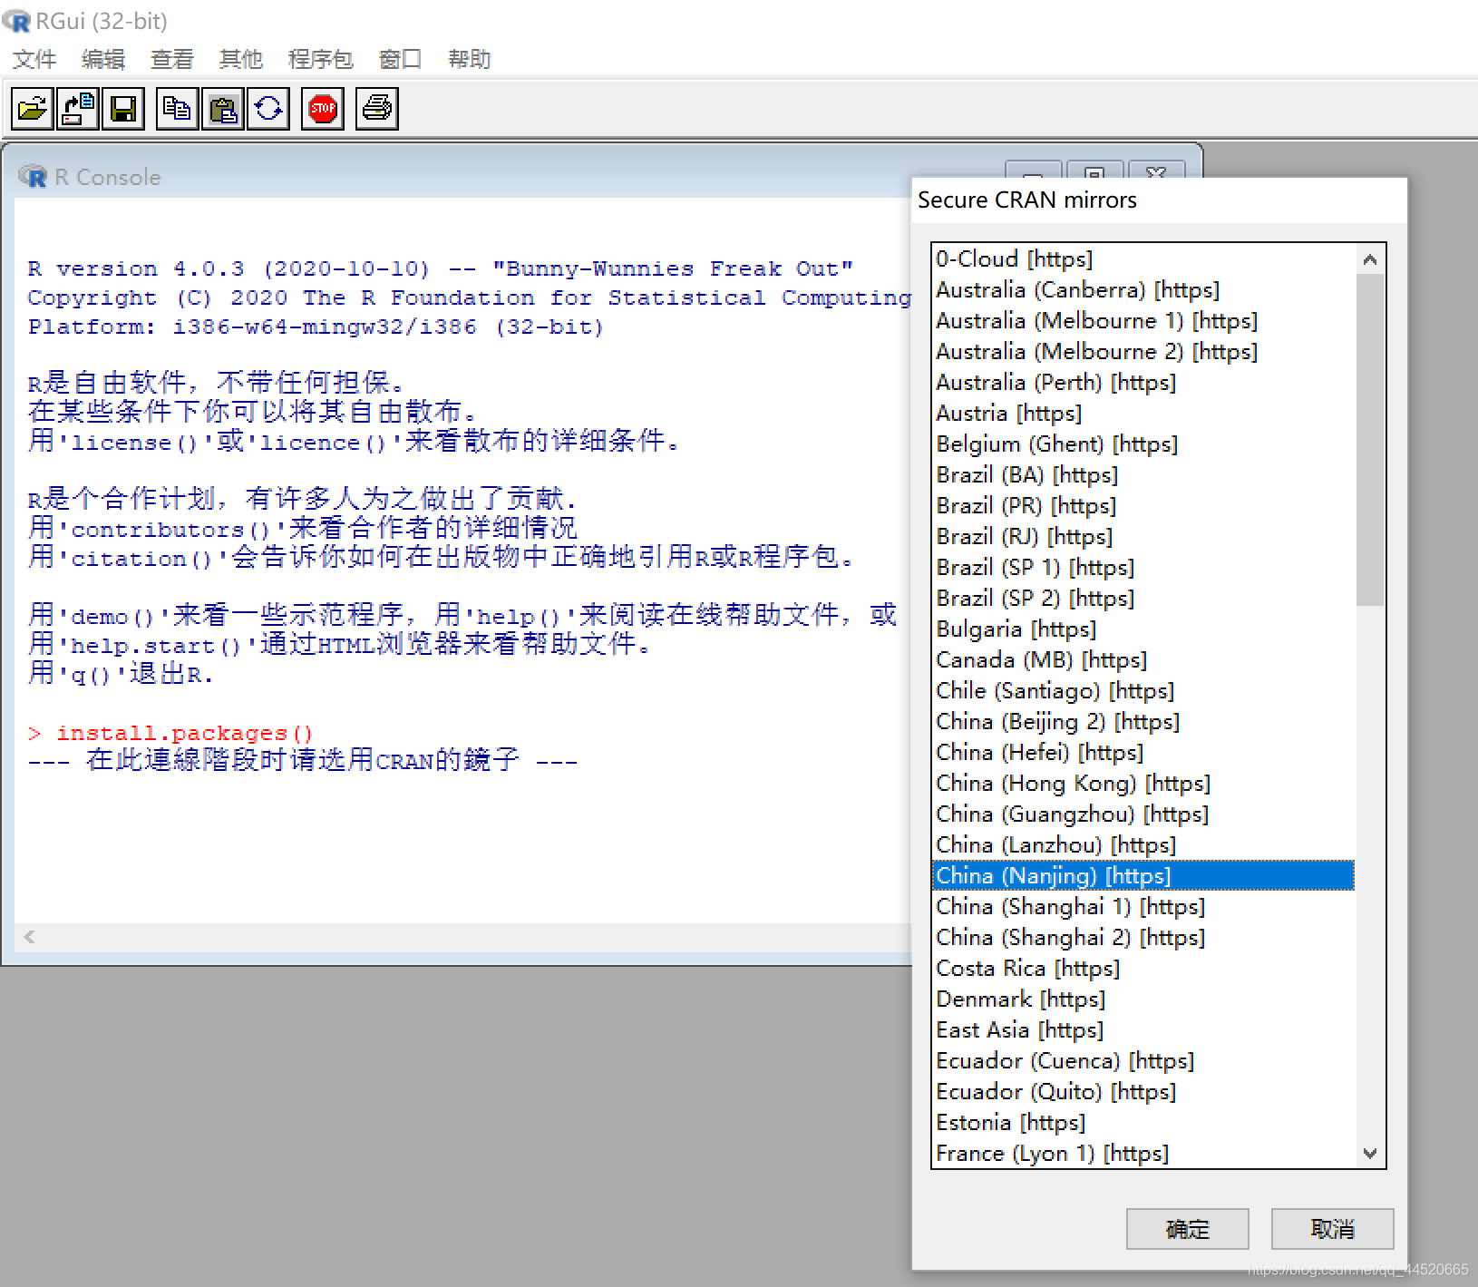This screenshot has width=1478, height=1287.
Task: Select China (Hong Kong) [https] mirror
Action: [x=1143, y=783]
